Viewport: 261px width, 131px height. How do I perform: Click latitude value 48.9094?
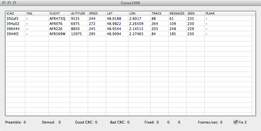click(114, 34)
